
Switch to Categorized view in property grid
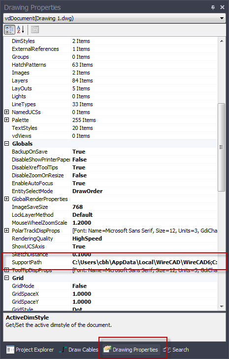9,30
